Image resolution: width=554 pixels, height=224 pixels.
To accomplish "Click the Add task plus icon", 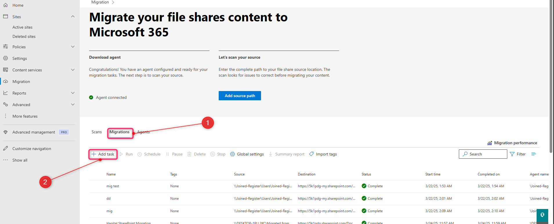I will coord(94,154).
